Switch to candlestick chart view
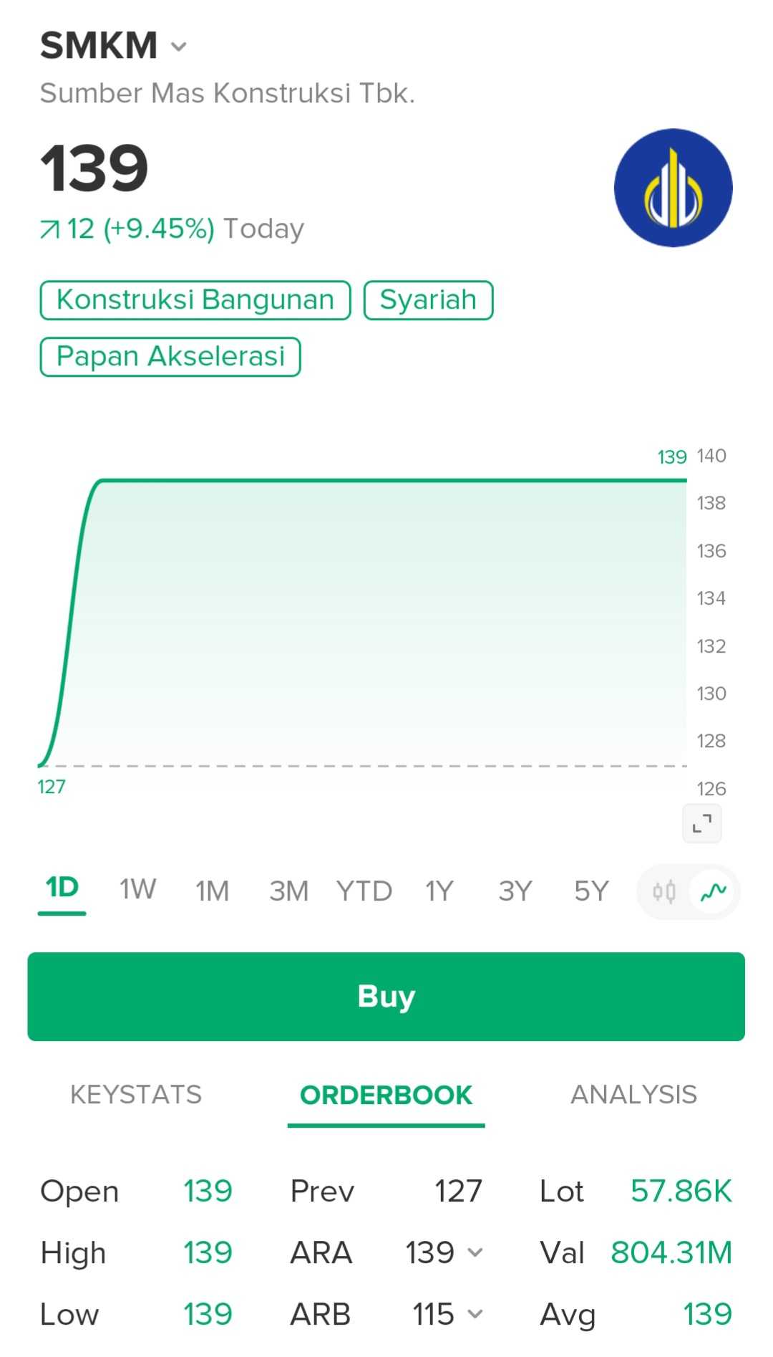Viewport: 773px width, 1357px height. 663,891
